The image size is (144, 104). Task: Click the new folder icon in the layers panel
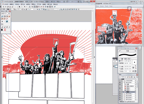(130, 77)
